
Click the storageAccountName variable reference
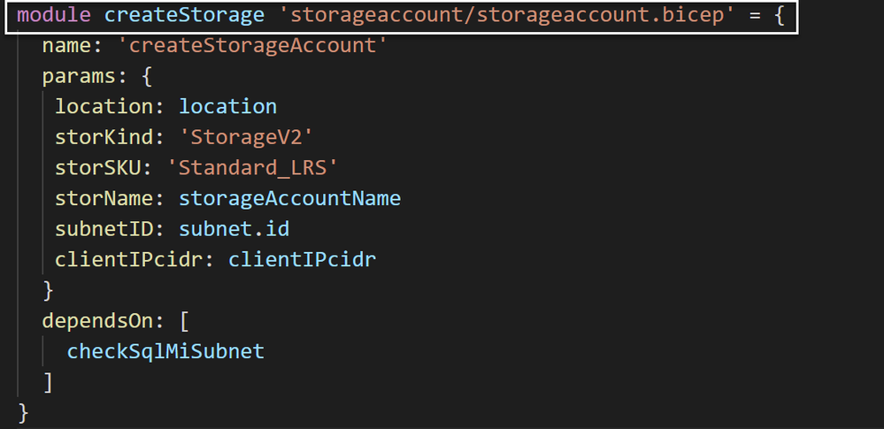289,198
